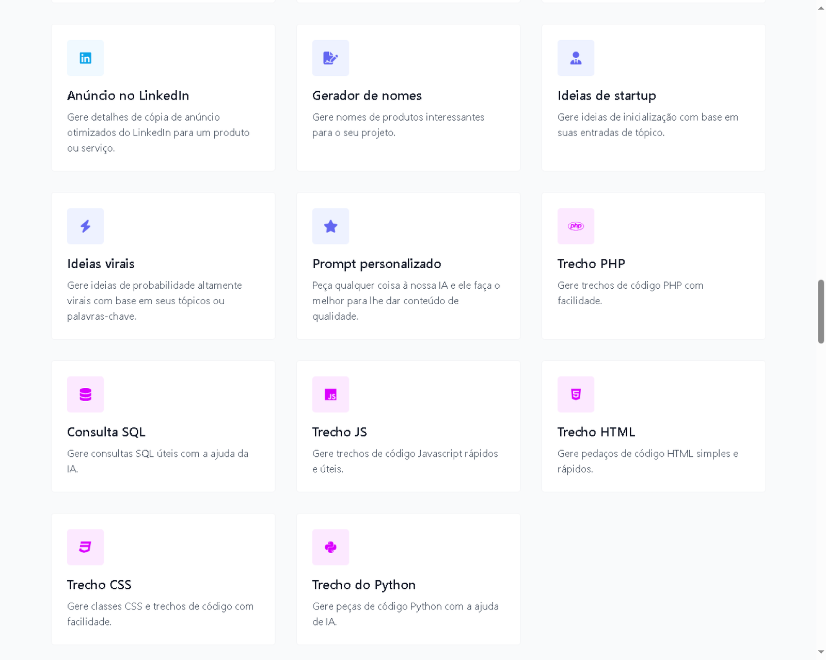
Task: Click the JS icon for Trecho JS
Action: click(330, 394)
